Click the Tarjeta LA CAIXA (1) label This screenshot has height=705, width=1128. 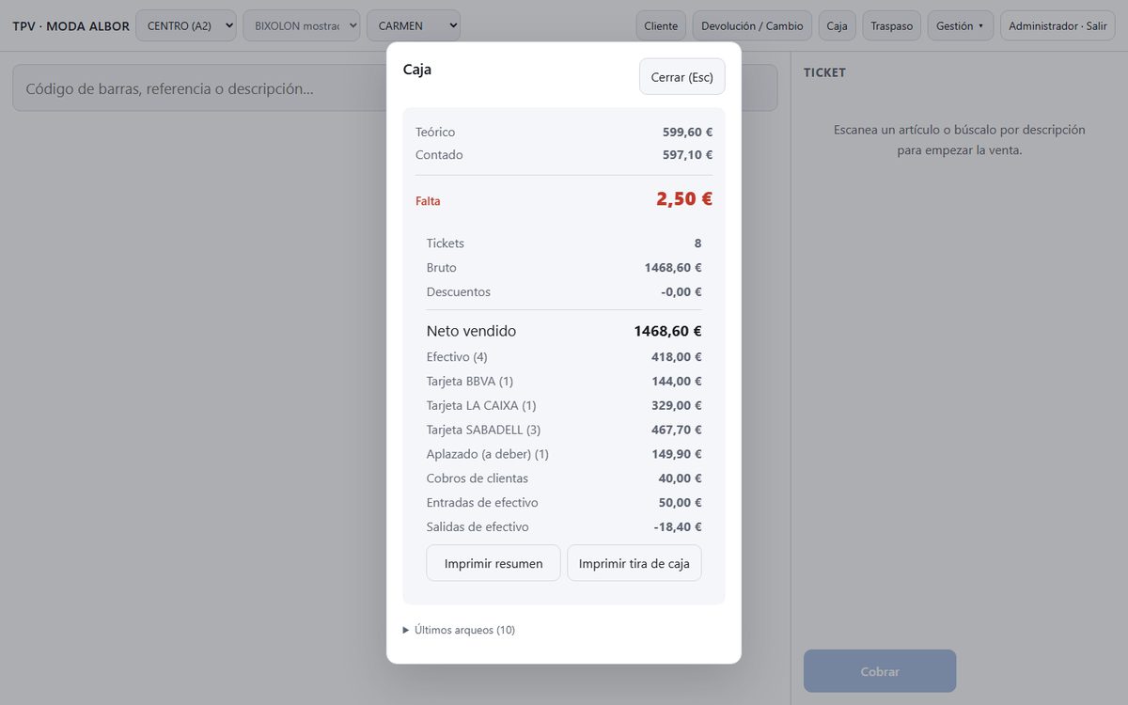pos(481,405)
